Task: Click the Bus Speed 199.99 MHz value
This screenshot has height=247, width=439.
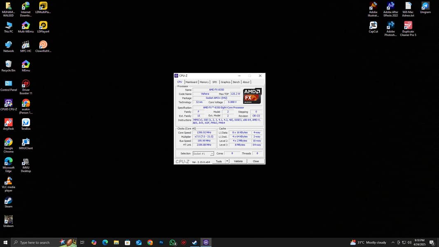Action: click(204, 141)
